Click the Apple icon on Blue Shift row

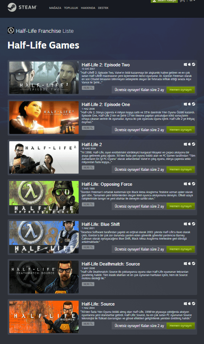[189, 224]
